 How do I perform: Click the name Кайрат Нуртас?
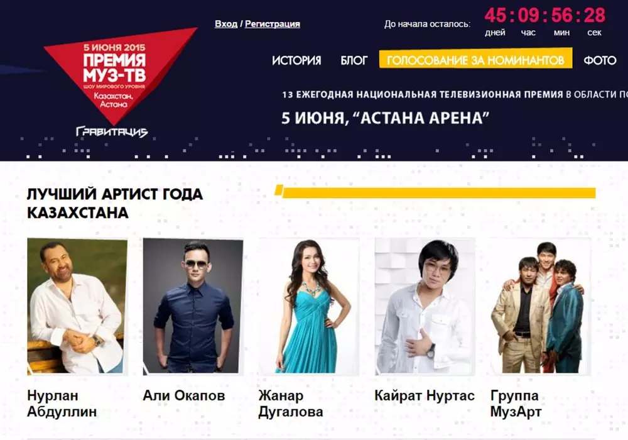point(425,395)
